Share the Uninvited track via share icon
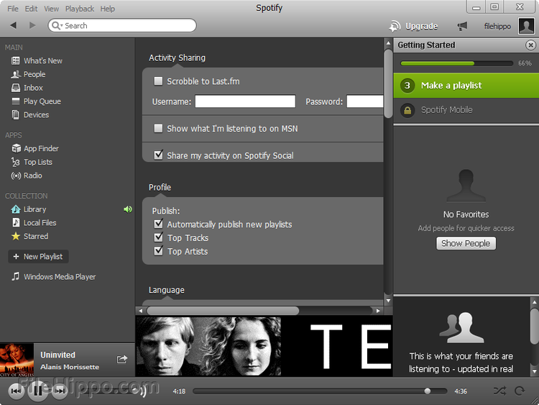This screenshot has height=405, width=539. pyautogui.click(x=122, y=360)
